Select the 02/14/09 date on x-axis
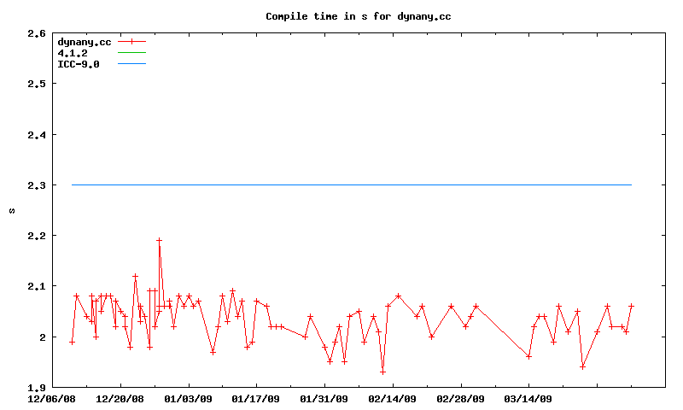The height and width of the screenshot is (410, 683). (x=393, y=398)
